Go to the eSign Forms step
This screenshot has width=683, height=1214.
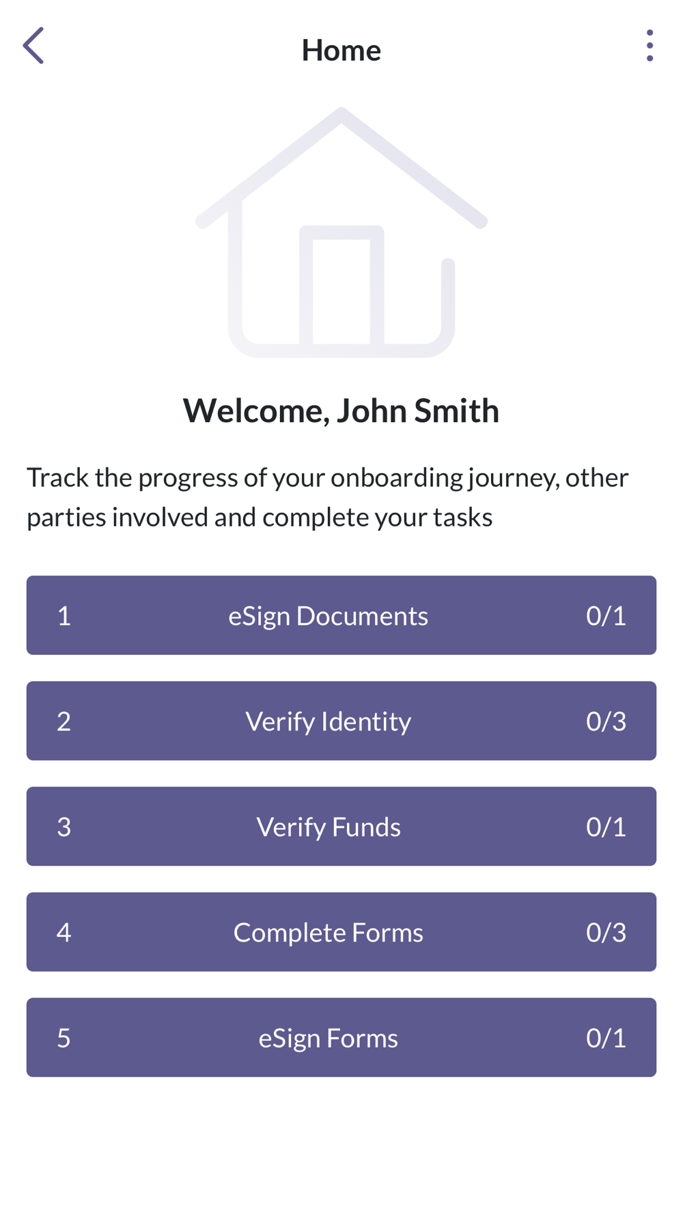[328, 1038]
